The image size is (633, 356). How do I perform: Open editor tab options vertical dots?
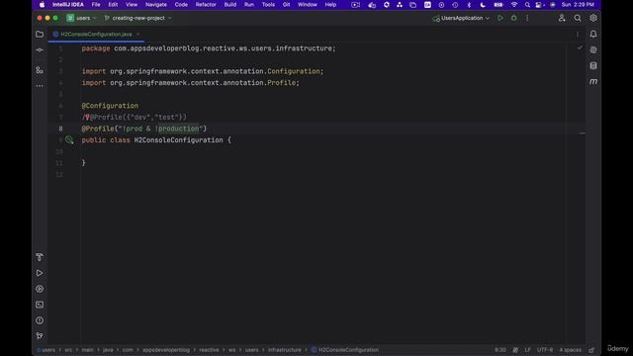point(578,35)
